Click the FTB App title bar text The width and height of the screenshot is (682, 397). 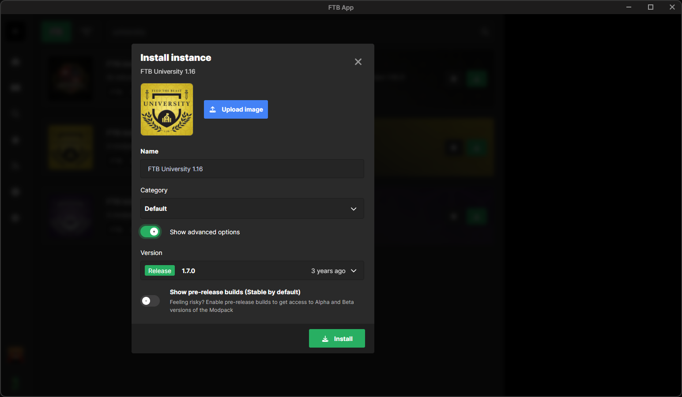point(341,7)
